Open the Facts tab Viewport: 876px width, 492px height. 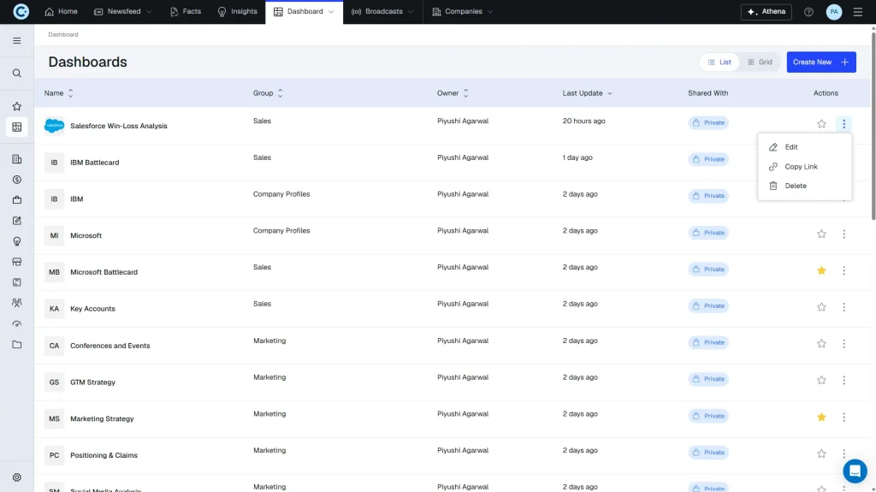(186, 12)
